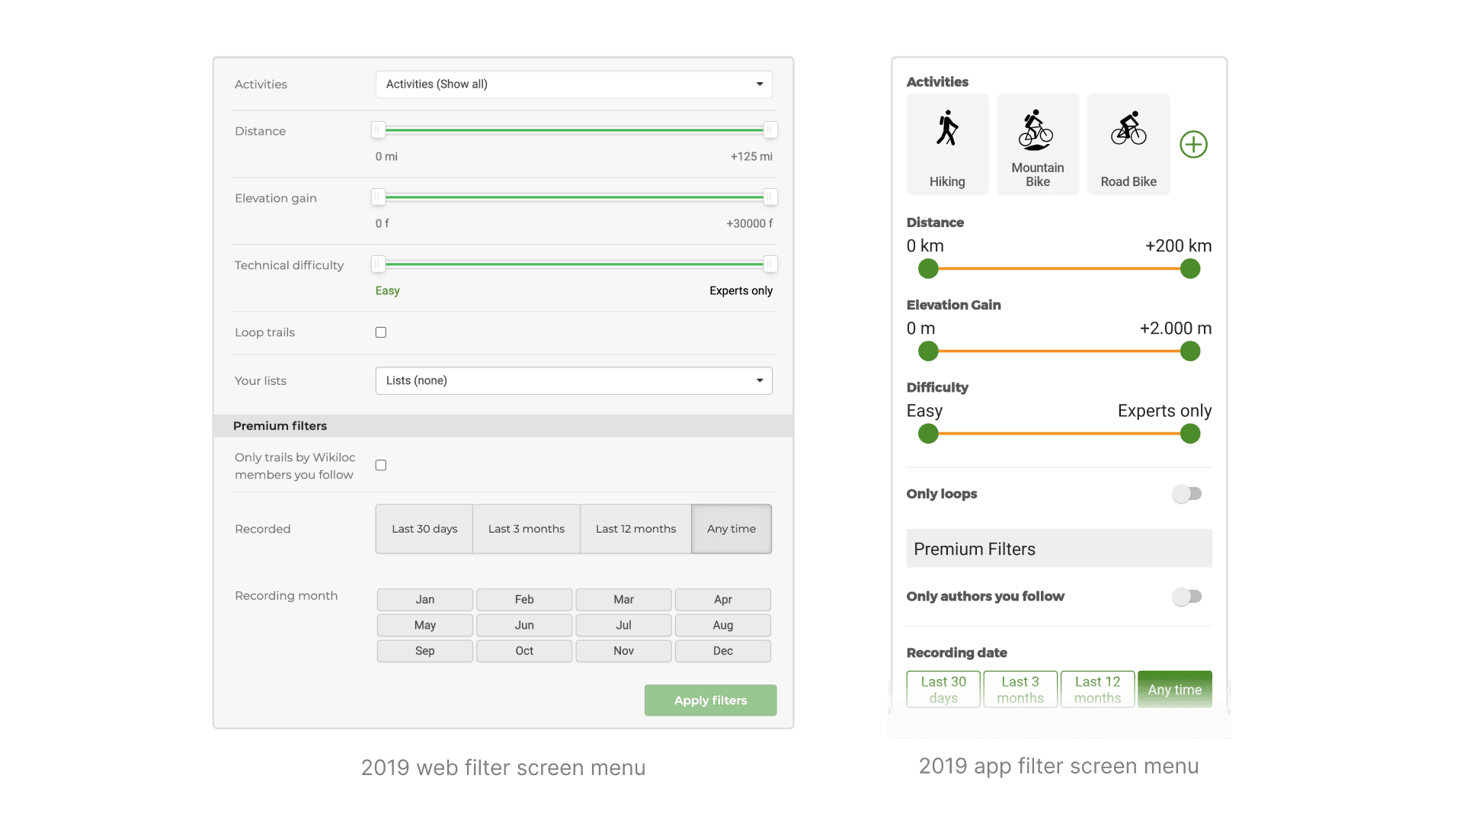Select the Jun recording month button
Screen dimensions: 1463x833
point(524,626)
